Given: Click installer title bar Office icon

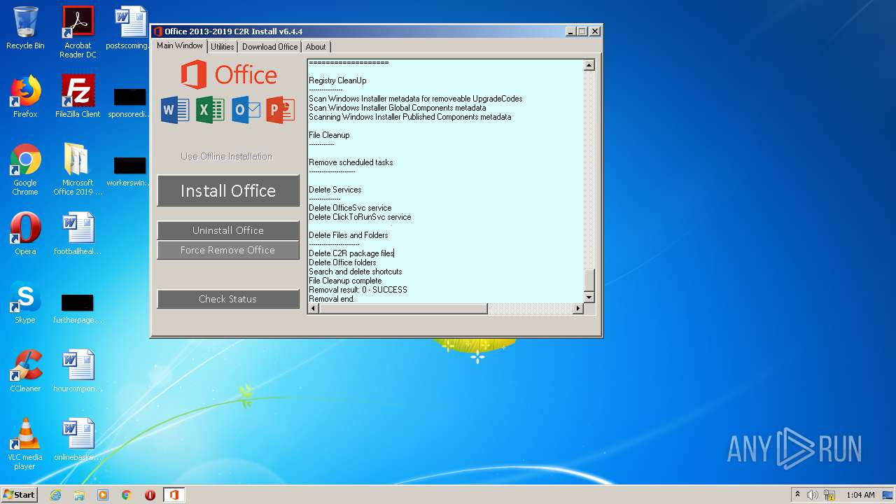Looking at the screenshot, I should 158,31.
